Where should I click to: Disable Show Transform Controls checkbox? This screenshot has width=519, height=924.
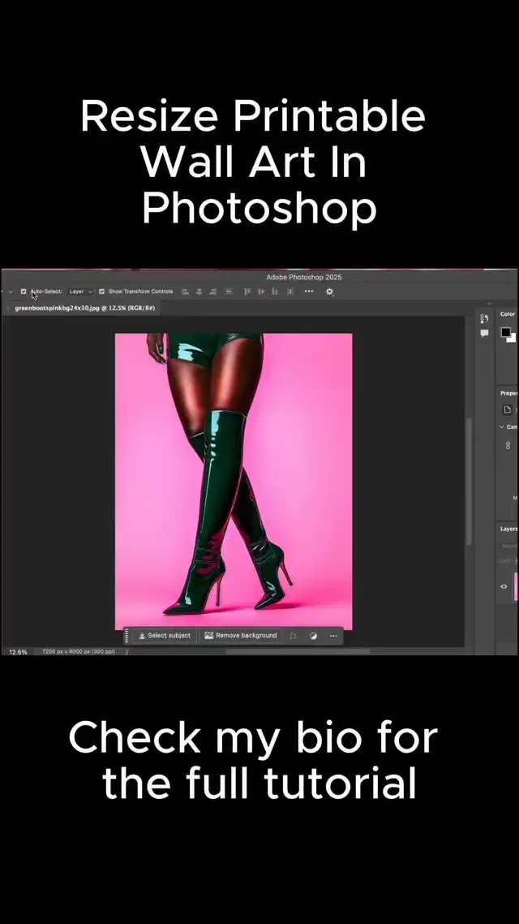point(101,291)
